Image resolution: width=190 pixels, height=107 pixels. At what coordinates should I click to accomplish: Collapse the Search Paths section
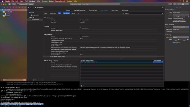[x=44, y=34]
